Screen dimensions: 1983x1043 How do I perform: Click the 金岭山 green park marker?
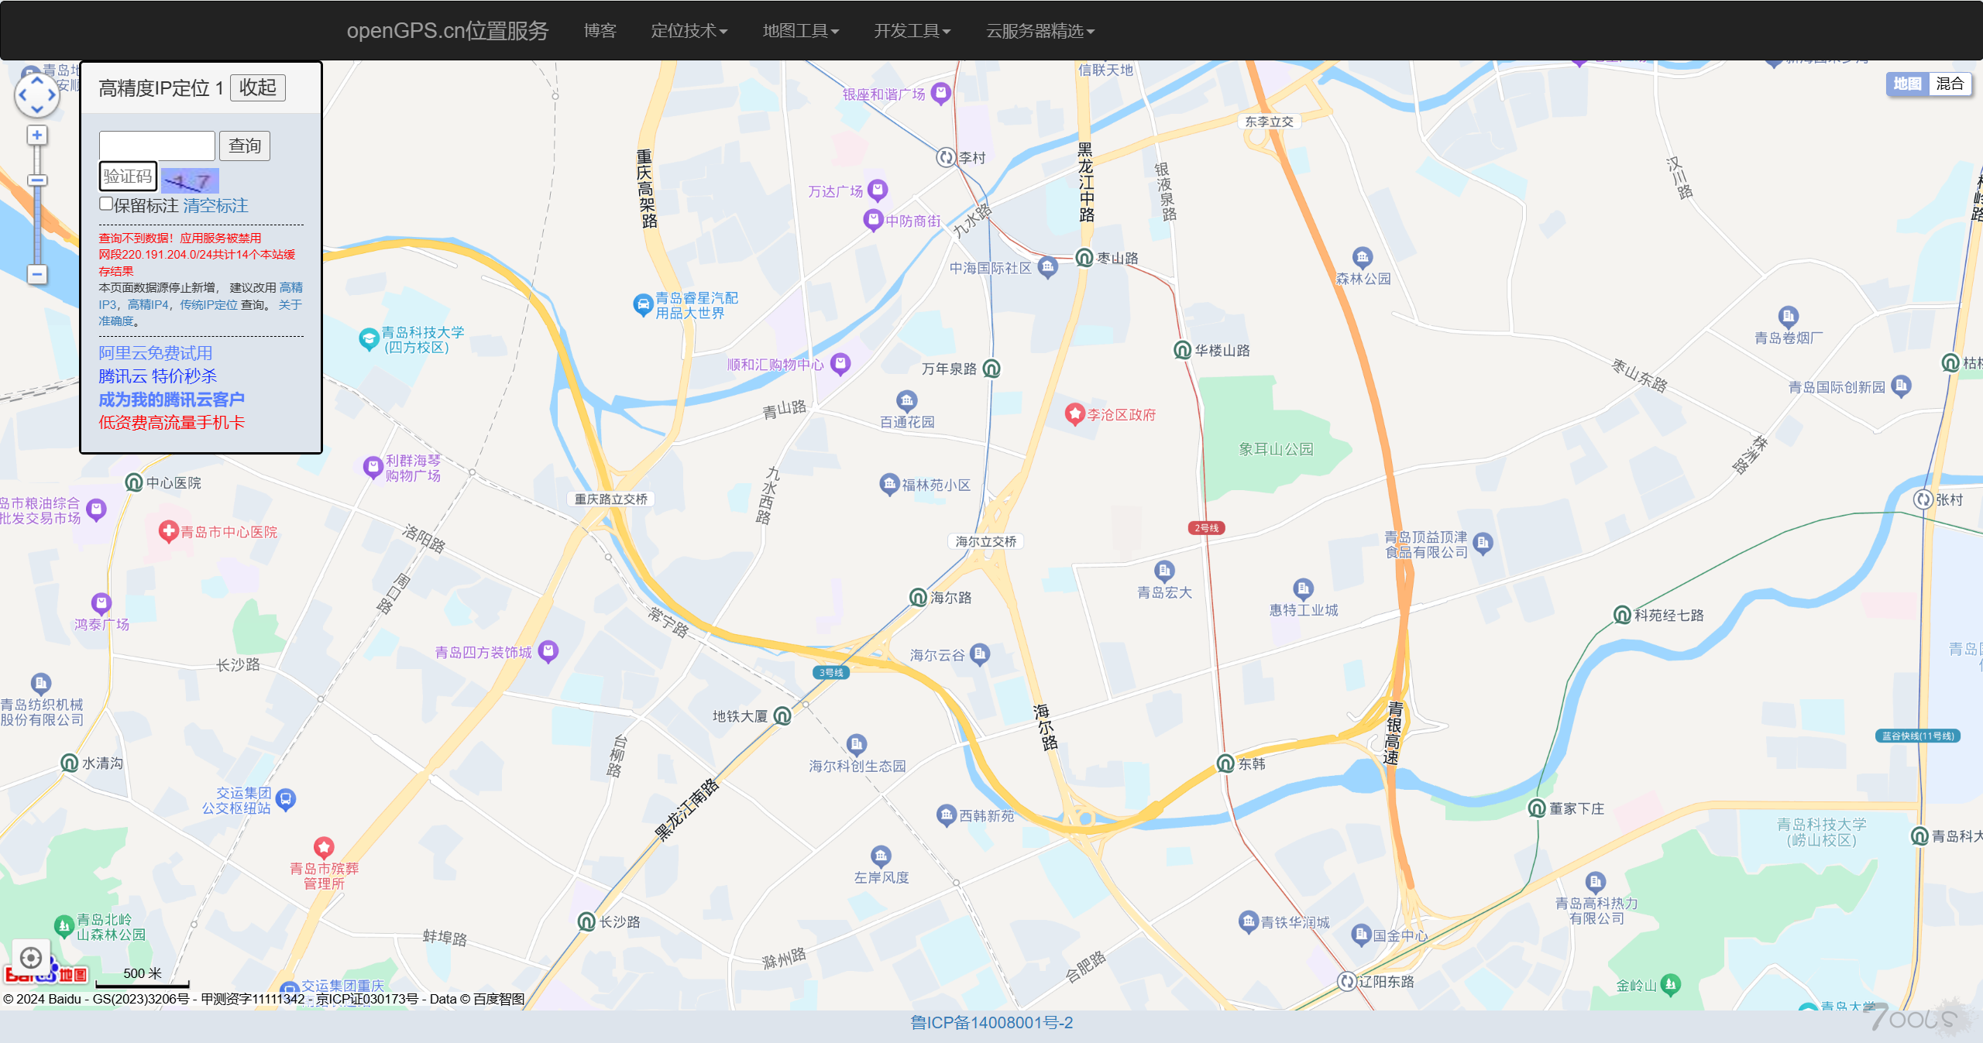tap(1671, 984)
